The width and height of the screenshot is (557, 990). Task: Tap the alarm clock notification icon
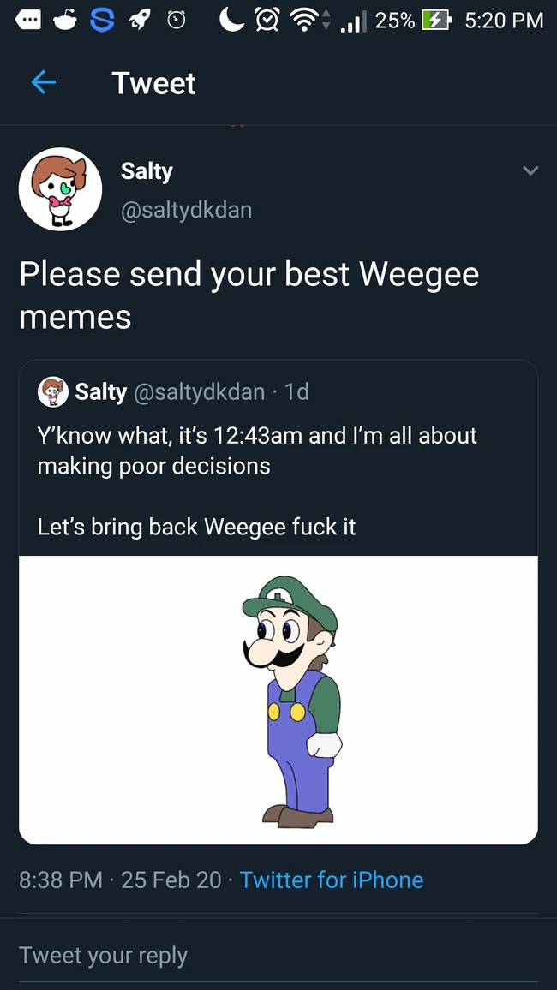tap(177, 20)
